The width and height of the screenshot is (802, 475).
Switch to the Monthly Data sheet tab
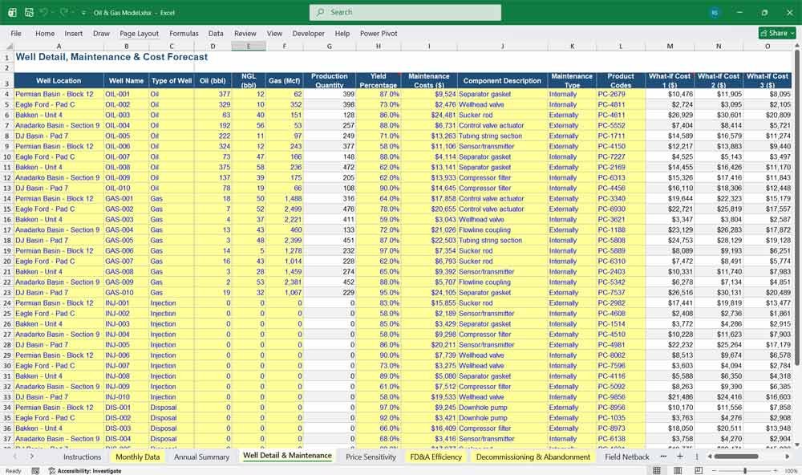(x=138, y=457)
